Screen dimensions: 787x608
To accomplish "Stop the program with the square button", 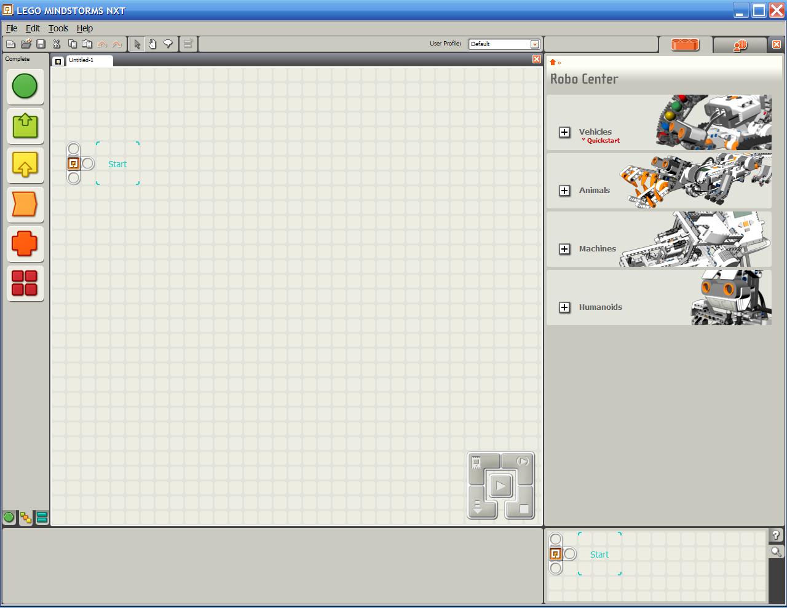I will 524,508.
